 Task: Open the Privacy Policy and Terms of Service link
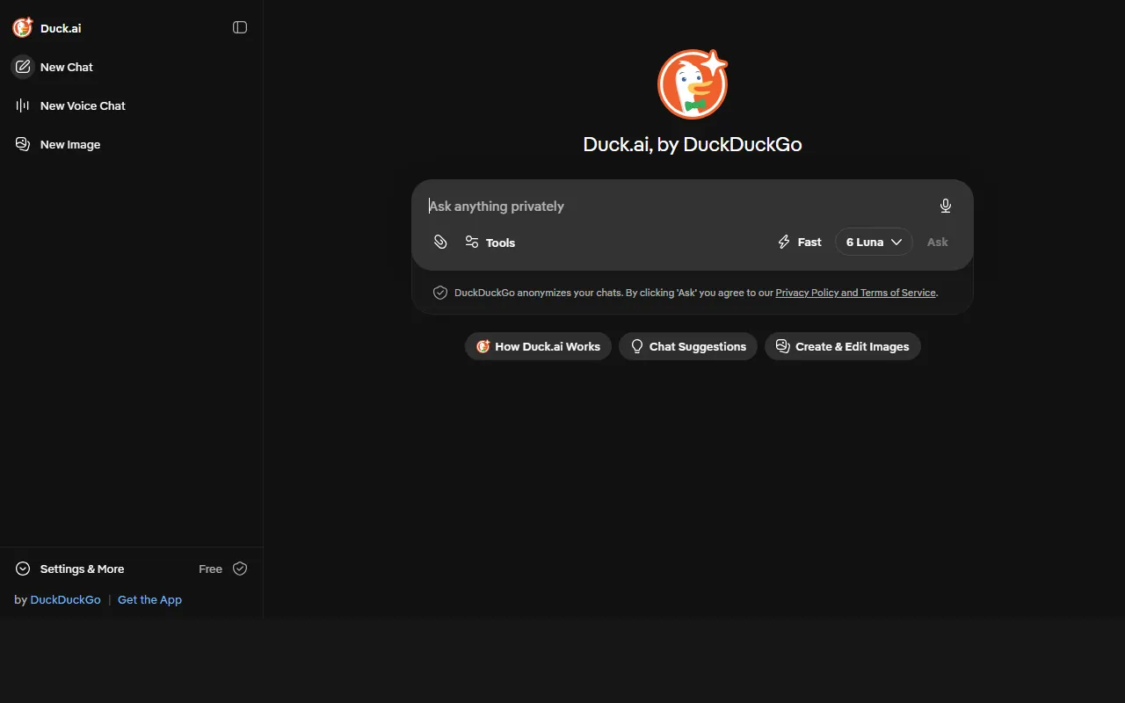tap(855, 293)
